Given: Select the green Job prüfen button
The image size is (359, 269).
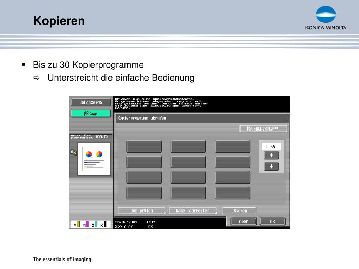Looking at the screenshot, I should click(x=91, y=113).
